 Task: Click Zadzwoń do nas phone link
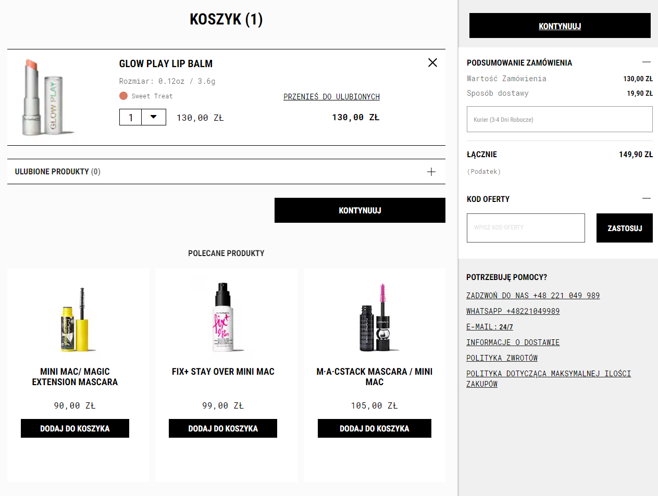pos(533,296)
